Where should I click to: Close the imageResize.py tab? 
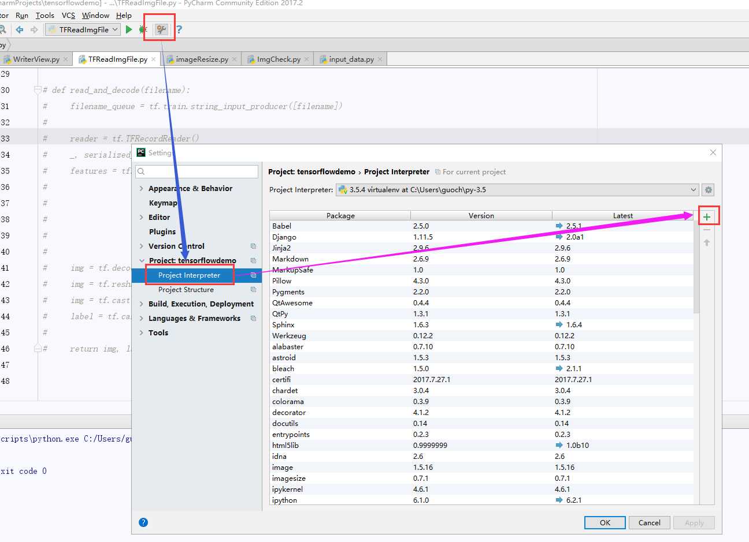pyautogui.click(x=235, y=59)
